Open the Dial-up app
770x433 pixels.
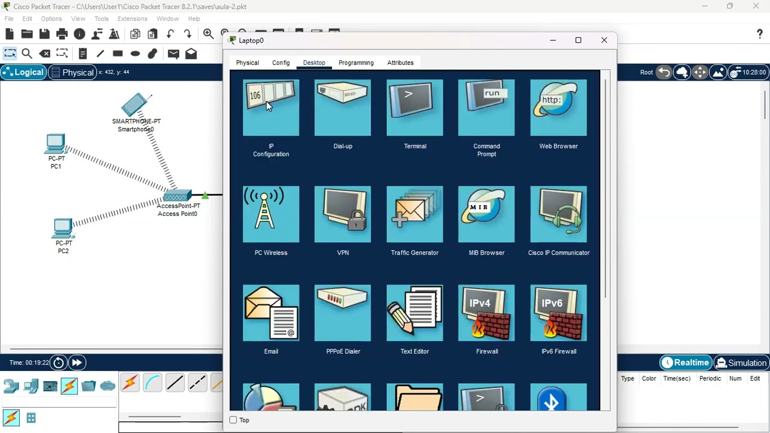coord(343,108)
